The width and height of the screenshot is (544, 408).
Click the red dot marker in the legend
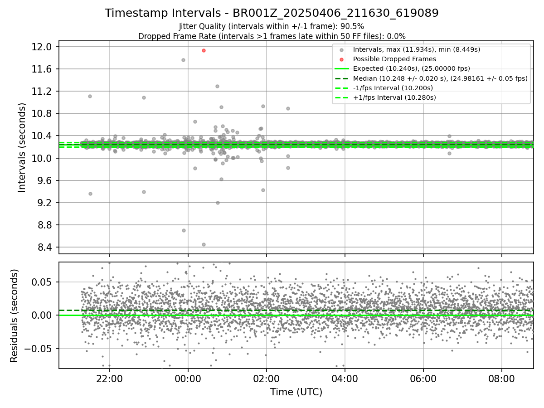coord(341,59)
